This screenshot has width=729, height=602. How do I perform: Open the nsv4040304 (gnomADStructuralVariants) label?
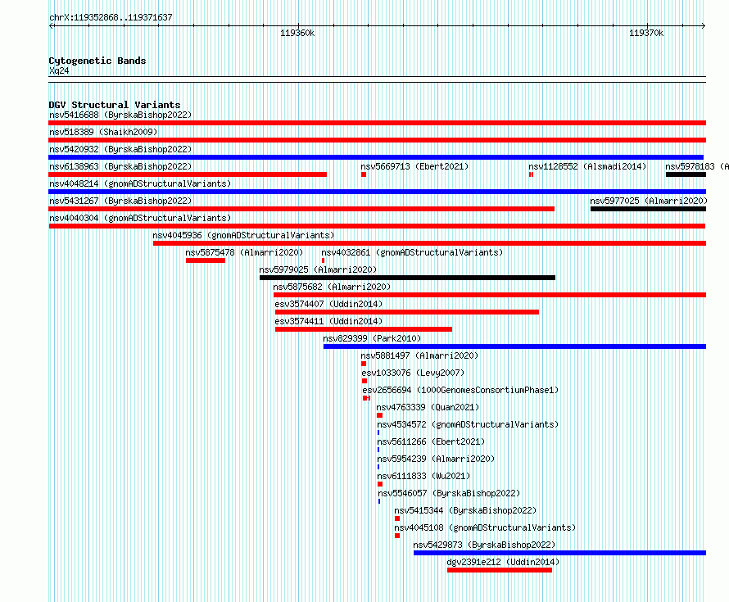(x=140, y=218)
